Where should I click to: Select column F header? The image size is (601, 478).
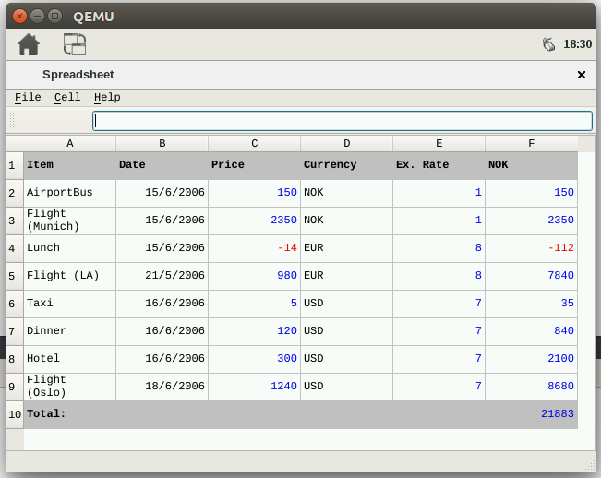tap(531, 143)
